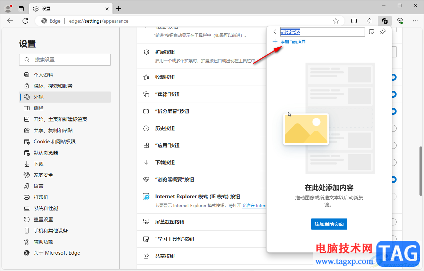The image size is (424, 271).
Task: Open 下载 settings section
Action: click(x=65, y=164)
